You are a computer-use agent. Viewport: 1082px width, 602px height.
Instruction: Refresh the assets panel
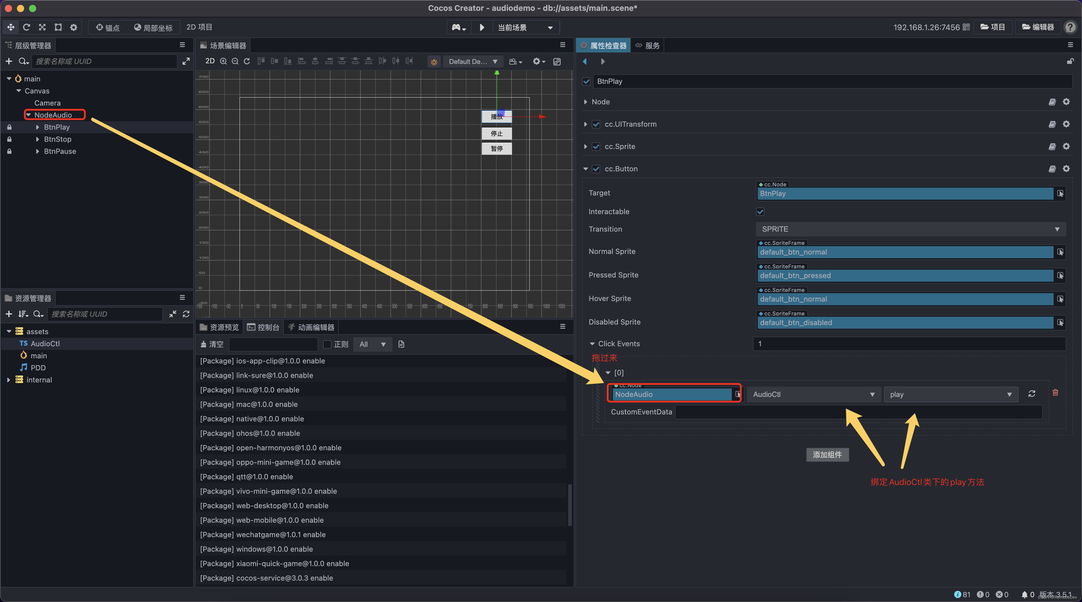[186, 314]
